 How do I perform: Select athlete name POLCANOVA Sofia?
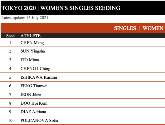[x=39, y=120]
